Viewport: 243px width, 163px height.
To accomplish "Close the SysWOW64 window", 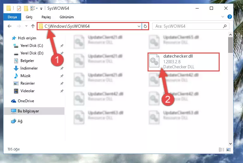I will (x=226, y=8).
